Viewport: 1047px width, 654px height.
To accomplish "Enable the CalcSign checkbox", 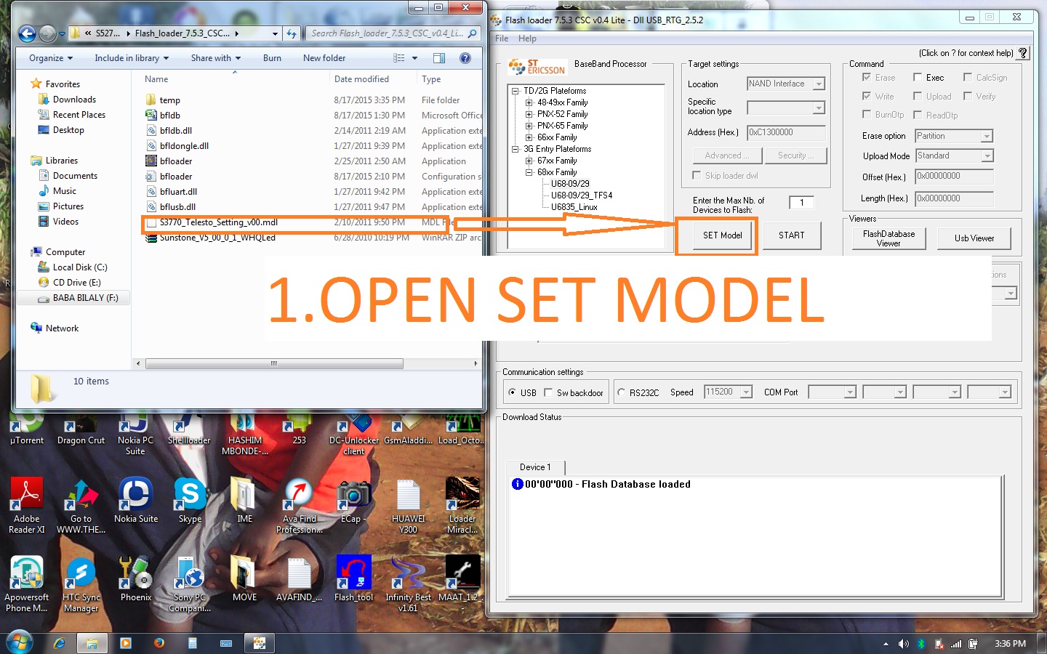I will (x=968, y=77).
